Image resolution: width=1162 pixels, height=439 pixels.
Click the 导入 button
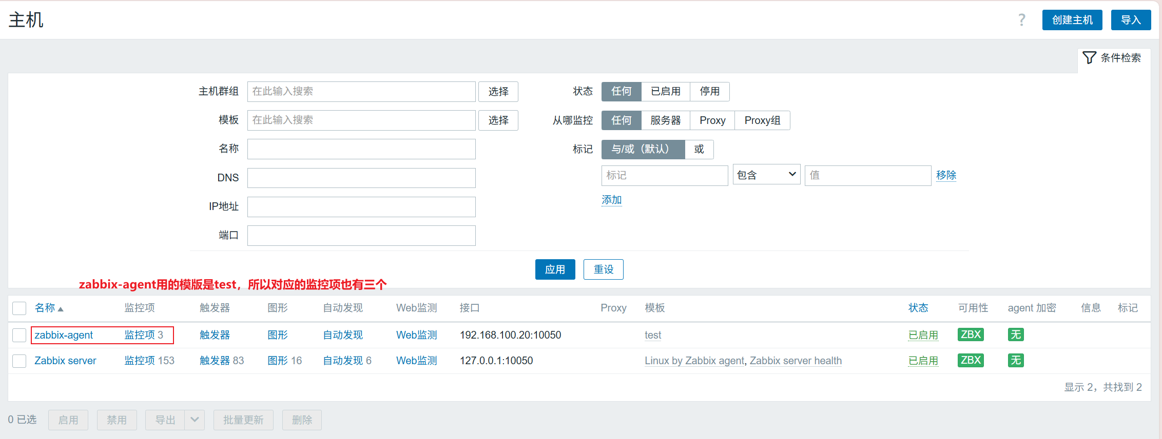tap(1131, 20)
